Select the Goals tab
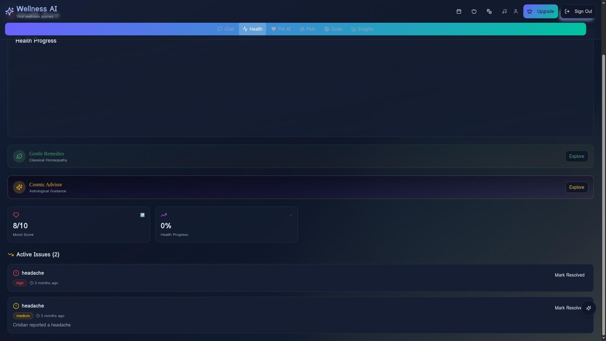The height and width of the screenshot is (341, 606). 333,29
